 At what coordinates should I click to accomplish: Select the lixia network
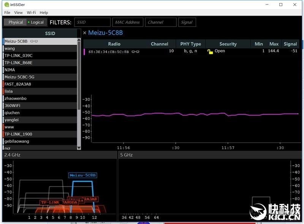[x=40, y=91]
